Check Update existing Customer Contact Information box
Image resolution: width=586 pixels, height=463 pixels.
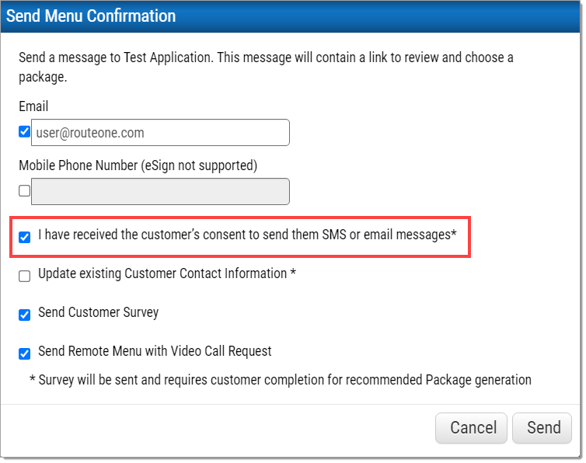(x=24, y=276)
